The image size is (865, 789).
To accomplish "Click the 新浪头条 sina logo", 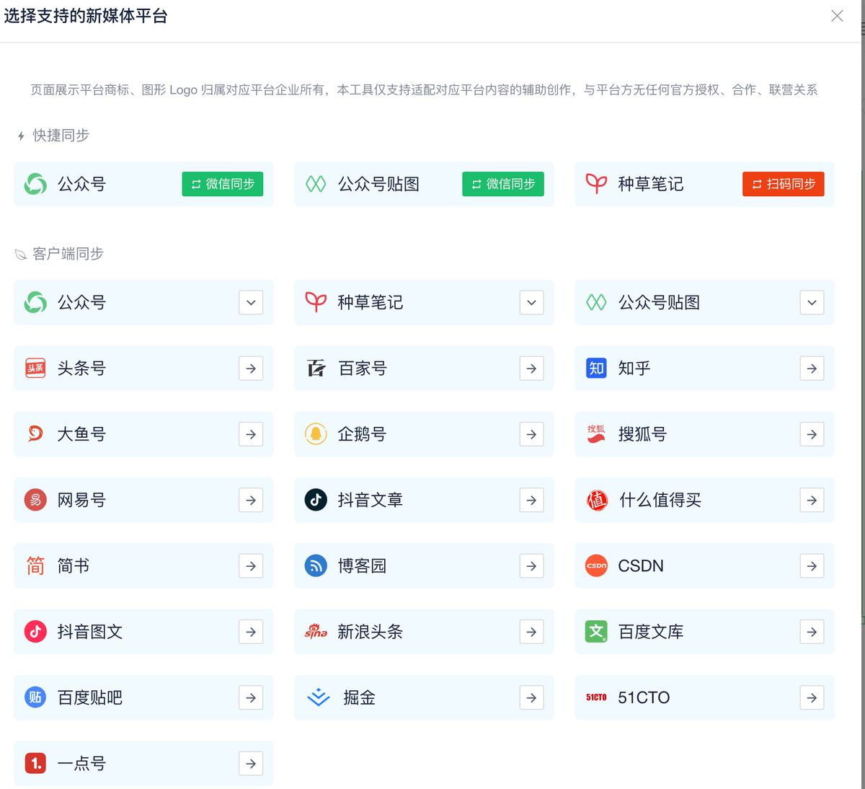I will click(x=316, y=632).
